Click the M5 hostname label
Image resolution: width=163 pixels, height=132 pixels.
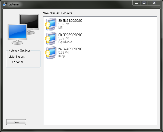[x=60, y=28]
